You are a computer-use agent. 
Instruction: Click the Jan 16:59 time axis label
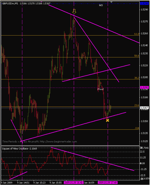(x=89, y=183)
